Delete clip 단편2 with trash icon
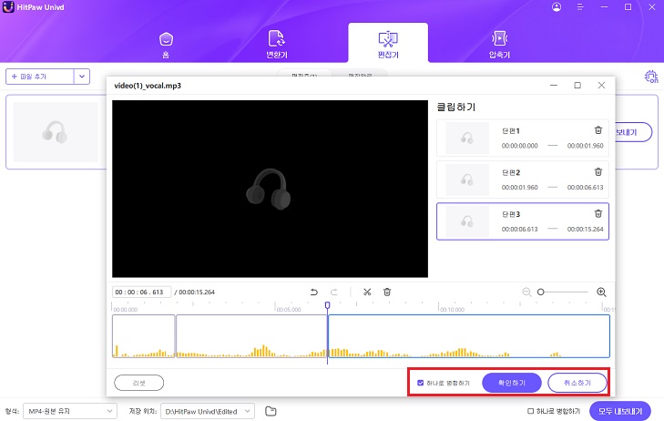This screenshot has width=664, height=421. (598, 171)
